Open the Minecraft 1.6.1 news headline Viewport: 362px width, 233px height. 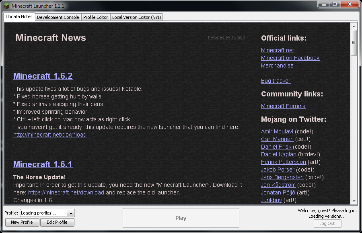tap(43, 164)
